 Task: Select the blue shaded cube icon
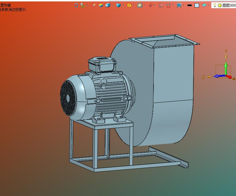pos(107,5)
